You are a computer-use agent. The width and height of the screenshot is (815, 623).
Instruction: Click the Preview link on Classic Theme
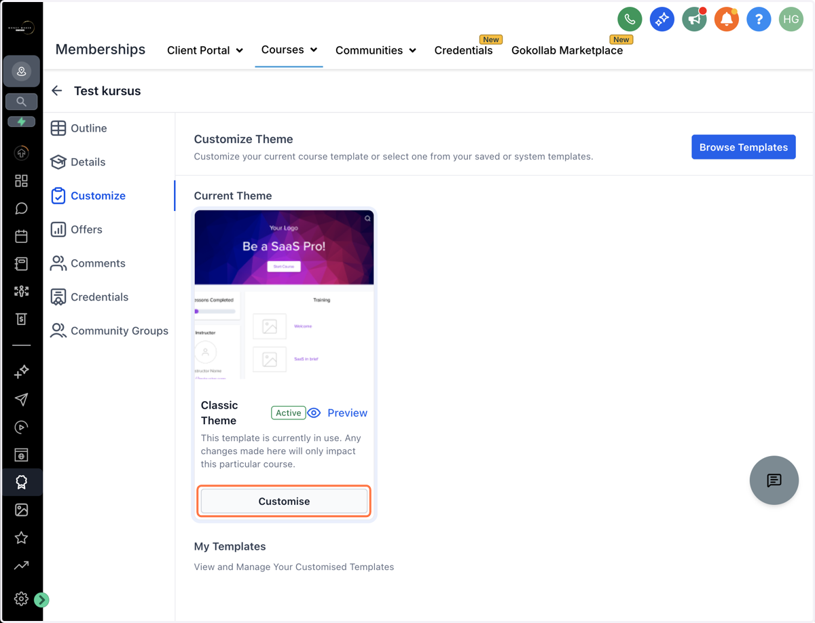point(338,413)
